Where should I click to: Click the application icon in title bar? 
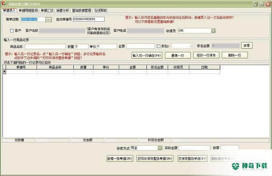(x=4, y=4)
